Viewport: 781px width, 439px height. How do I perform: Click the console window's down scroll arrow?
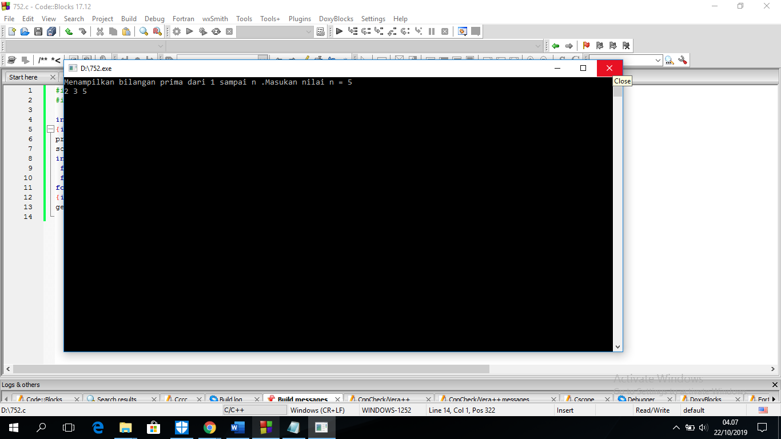(x=617, y=347)
